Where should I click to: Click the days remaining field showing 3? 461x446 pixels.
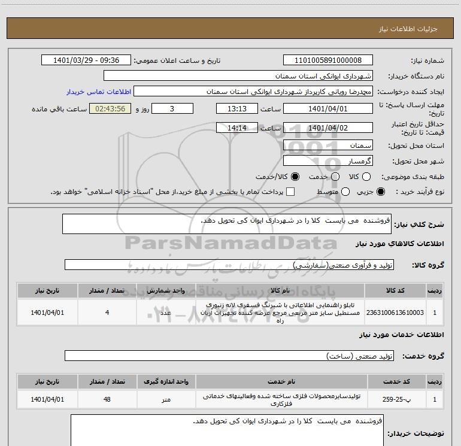click(x=172, y=108)
